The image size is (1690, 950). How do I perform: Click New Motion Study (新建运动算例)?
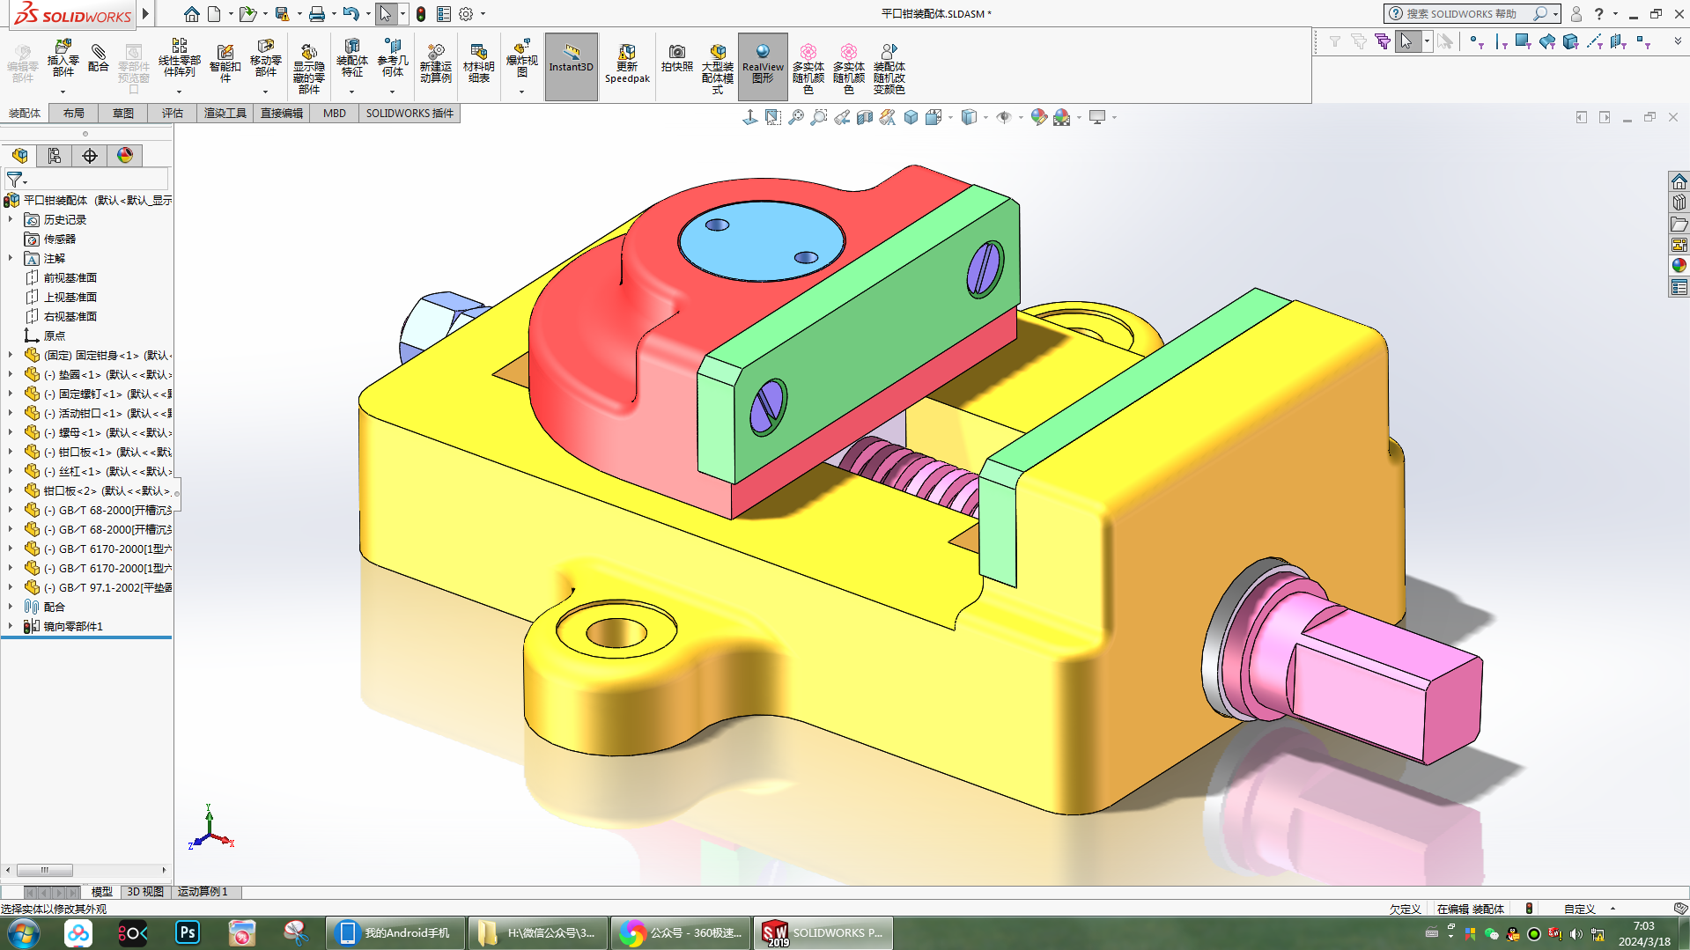[x=435, y=63]
